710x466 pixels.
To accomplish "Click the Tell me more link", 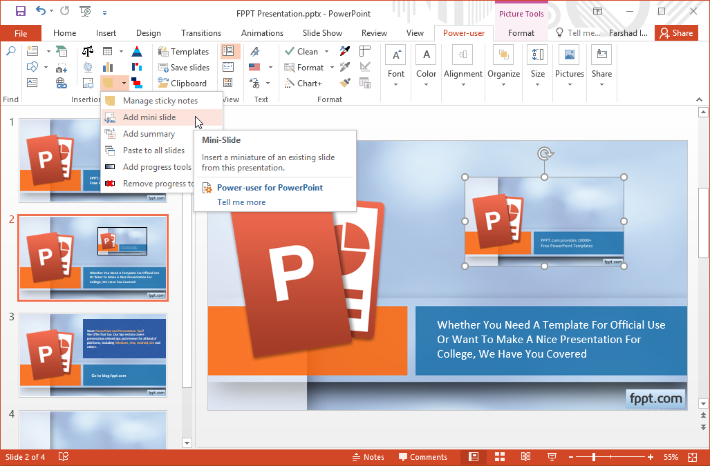I will pos(241,202).
